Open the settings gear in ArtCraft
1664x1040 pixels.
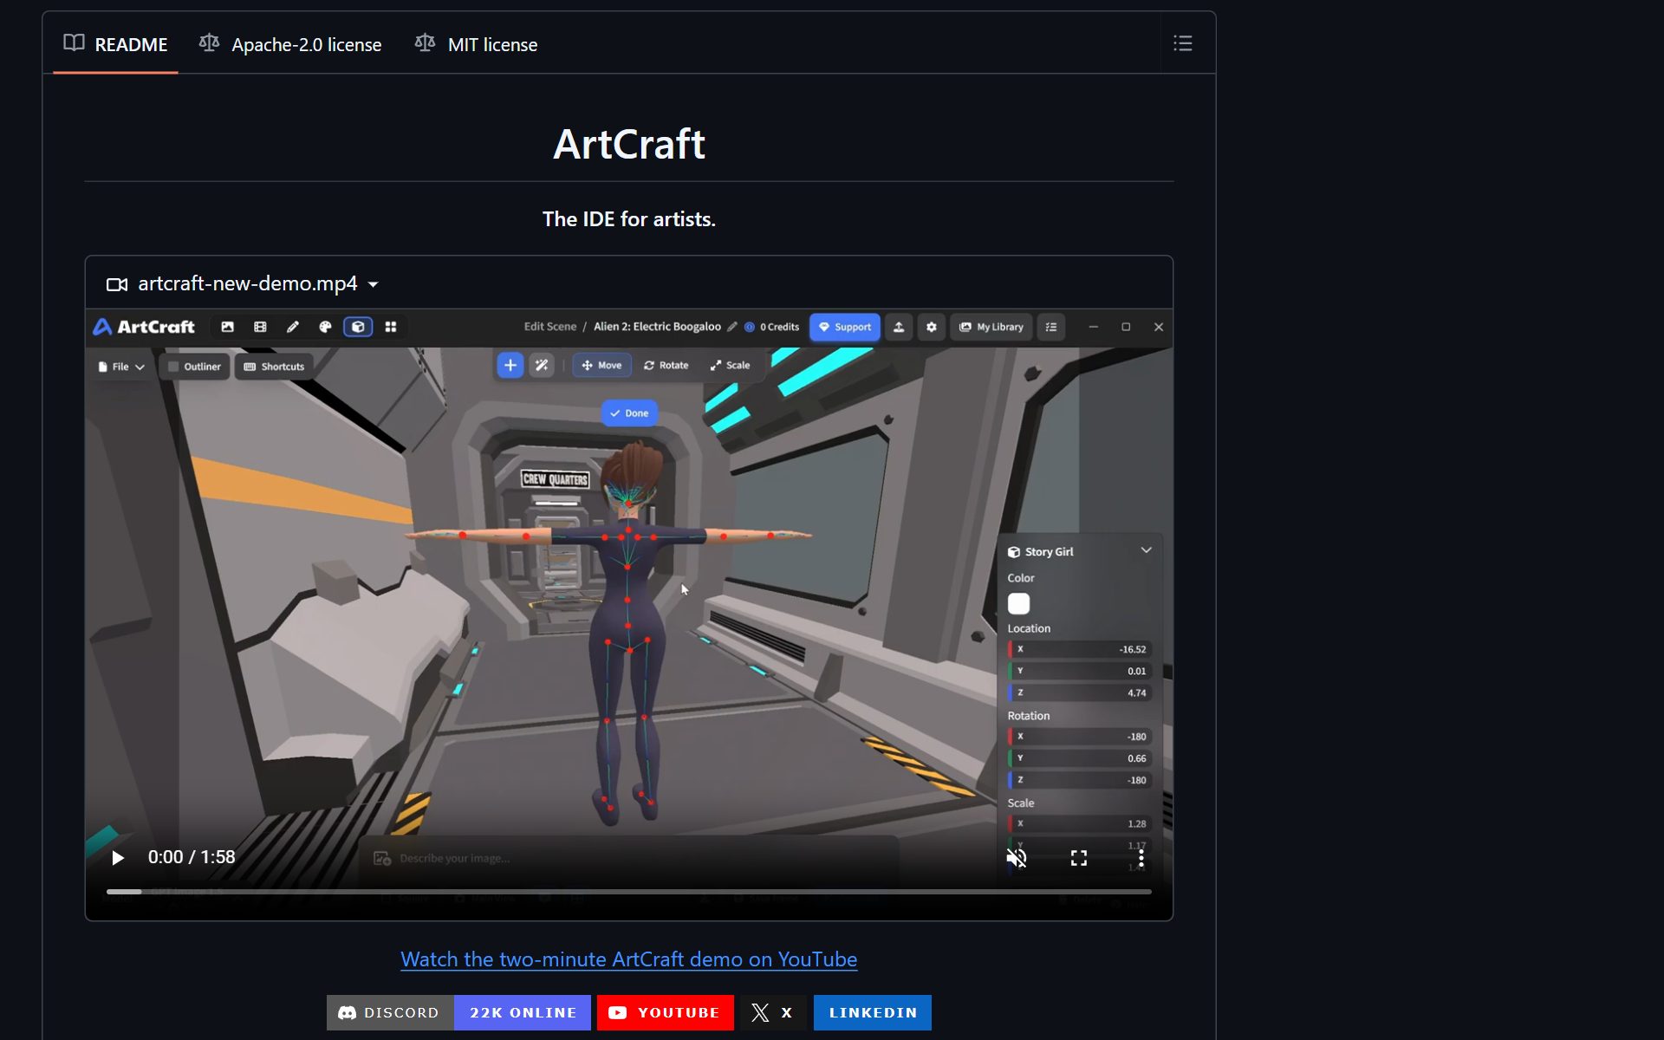(932, 327)
